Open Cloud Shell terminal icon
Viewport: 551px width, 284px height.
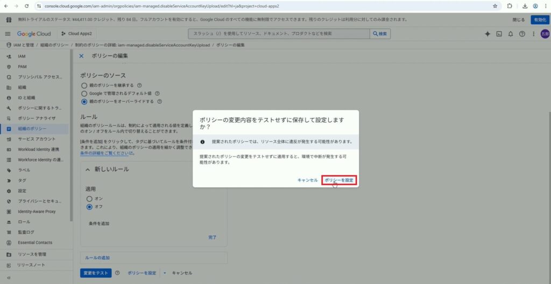[499, 33]
